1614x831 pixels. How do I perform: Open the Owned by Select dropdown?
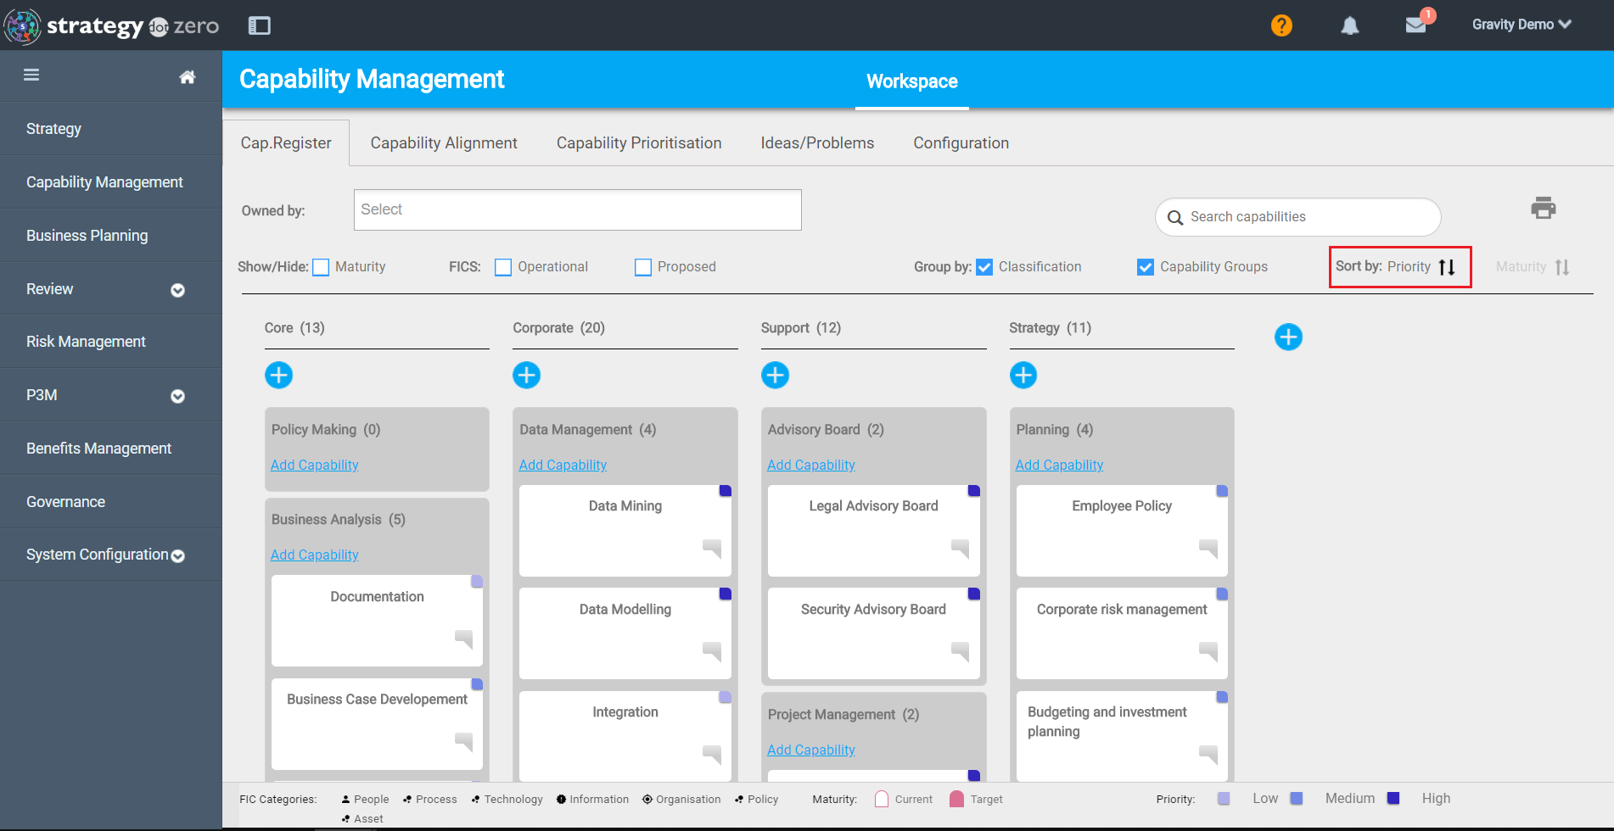point(578,209)
